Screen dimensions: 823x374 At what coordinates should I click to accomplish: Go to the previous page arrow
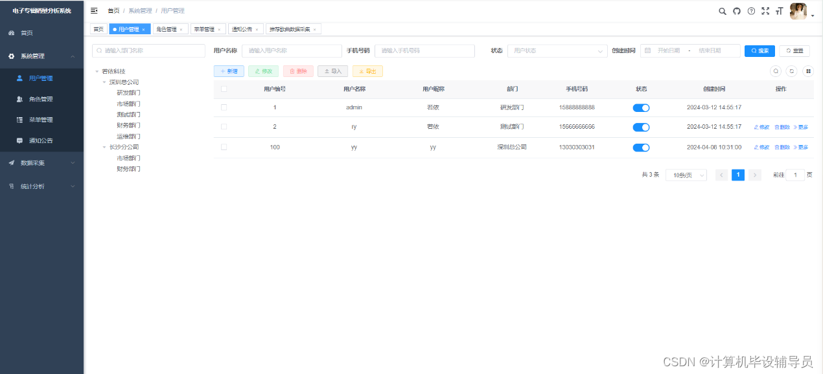pyautogui.click(x=721, y=175)
